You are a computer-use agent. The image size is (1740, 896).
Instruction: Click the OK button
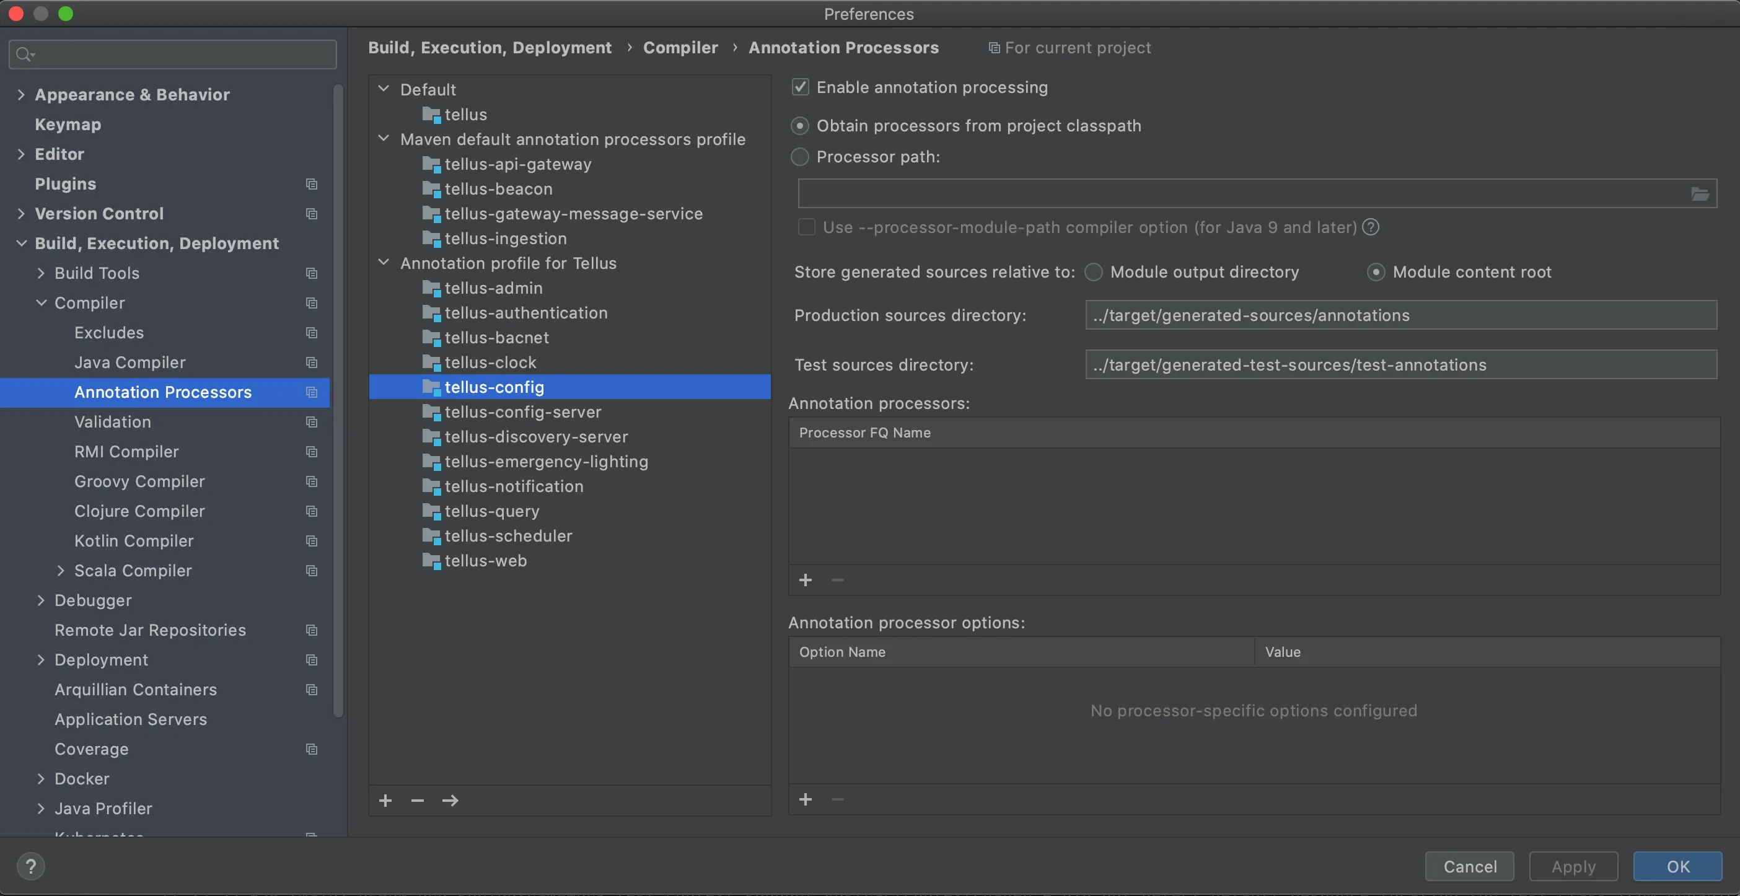point(1677,866)
